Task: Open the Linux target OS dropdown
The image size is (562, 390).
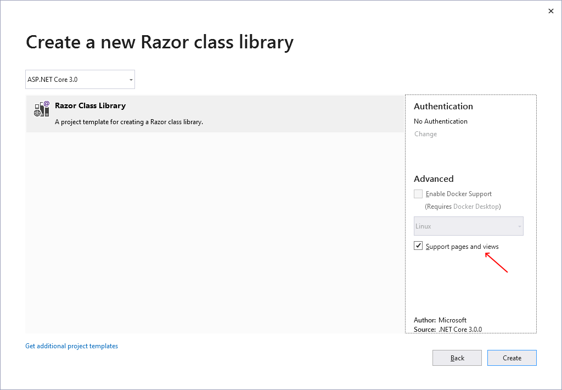Action: 468,226
